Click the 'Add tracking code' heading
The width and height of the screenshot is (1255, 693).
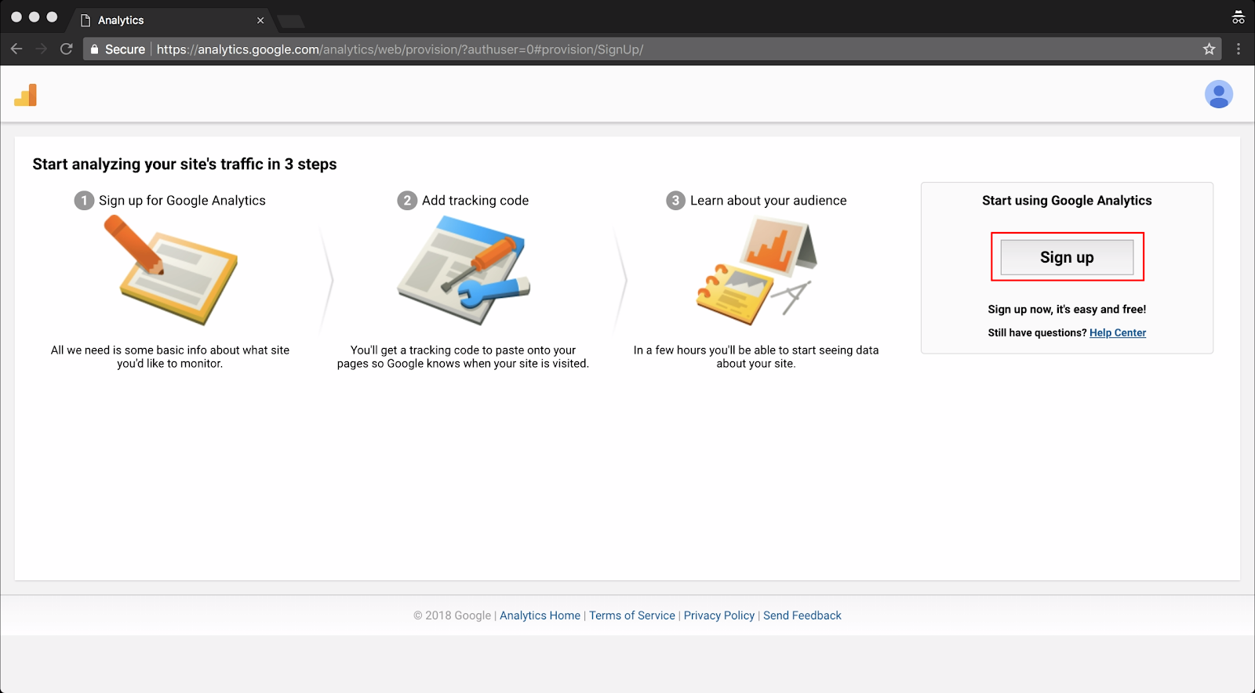(475, 201)
